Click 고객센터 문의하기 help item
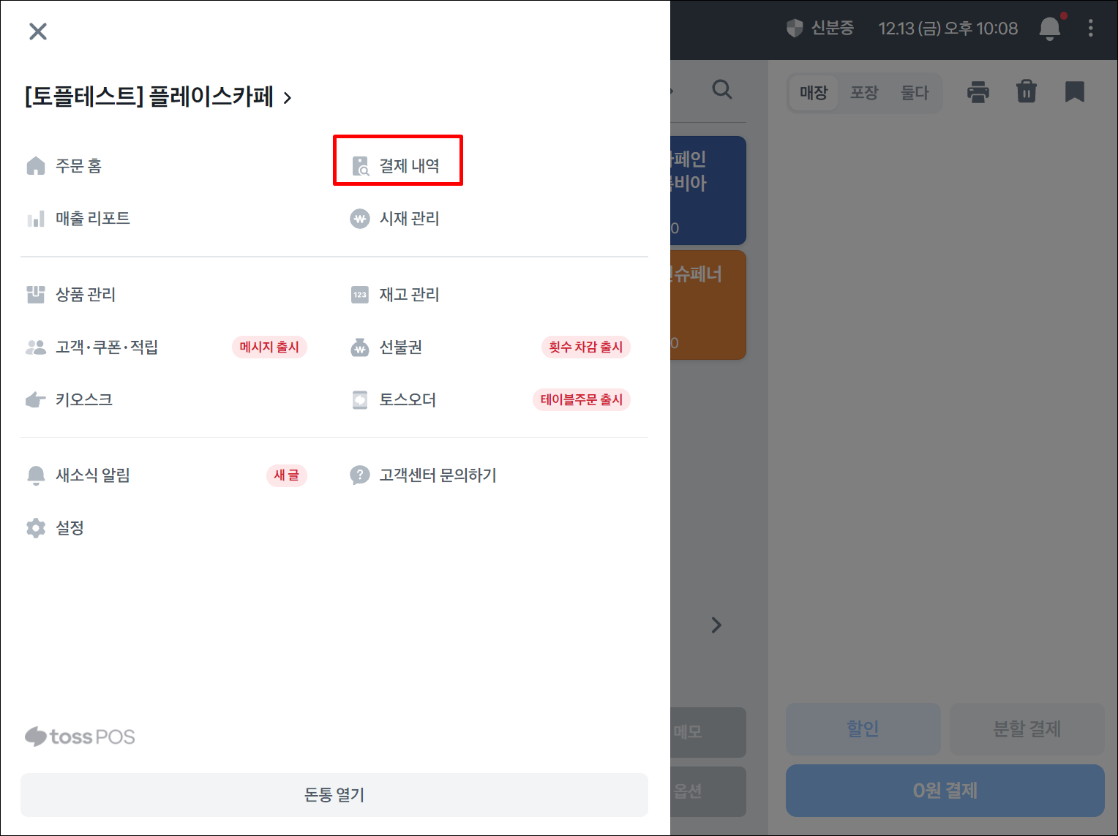Screen dimensions: 1118x836 point(437,475)
